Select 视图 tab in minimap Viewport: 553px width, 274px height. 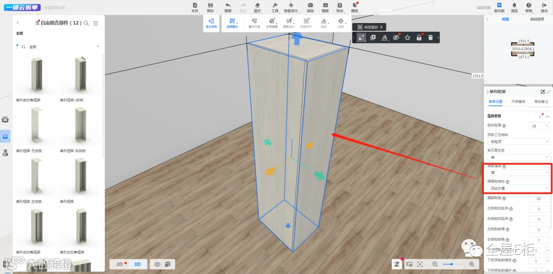coord(505,19)
